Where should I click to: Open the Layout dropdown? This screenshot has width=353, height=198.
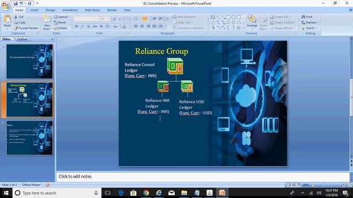(x=62, y=17)
